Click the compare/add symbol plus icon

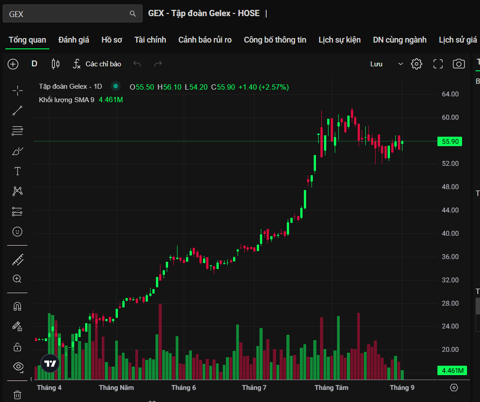pos(13,64)
